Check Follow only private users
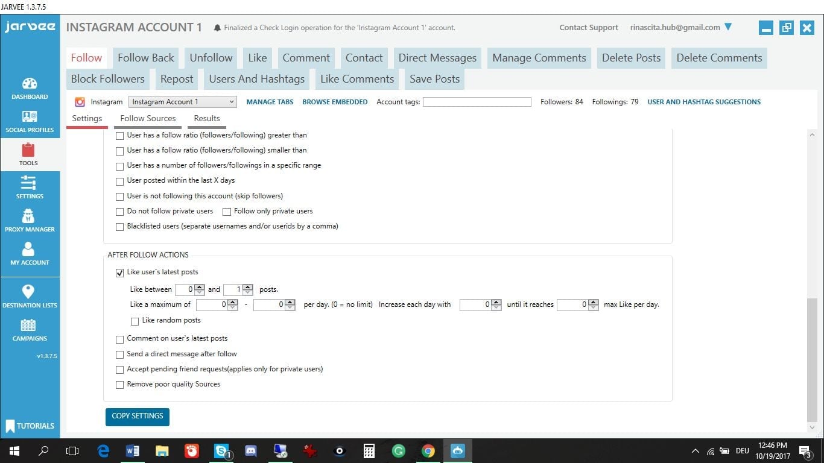 pyautogui.click(x=227, y=212)
